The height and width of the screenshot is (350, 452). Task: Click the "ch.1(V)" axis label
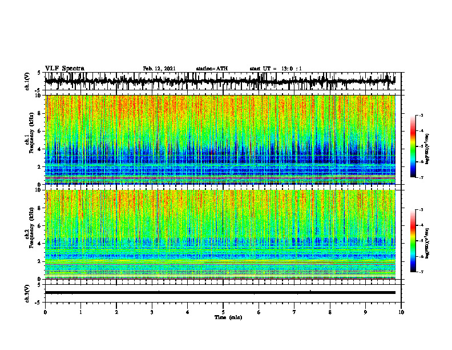pyautogui.click(x=27, y=81)
